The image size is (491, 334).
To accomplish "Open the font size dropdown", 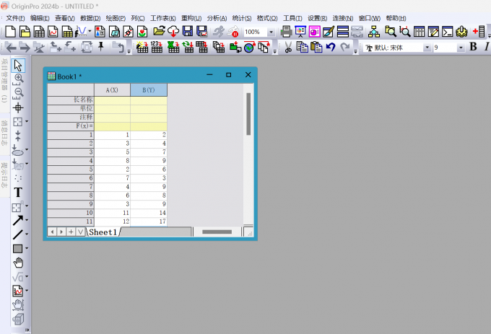I will pyautogui.click(x=461, y=48).
